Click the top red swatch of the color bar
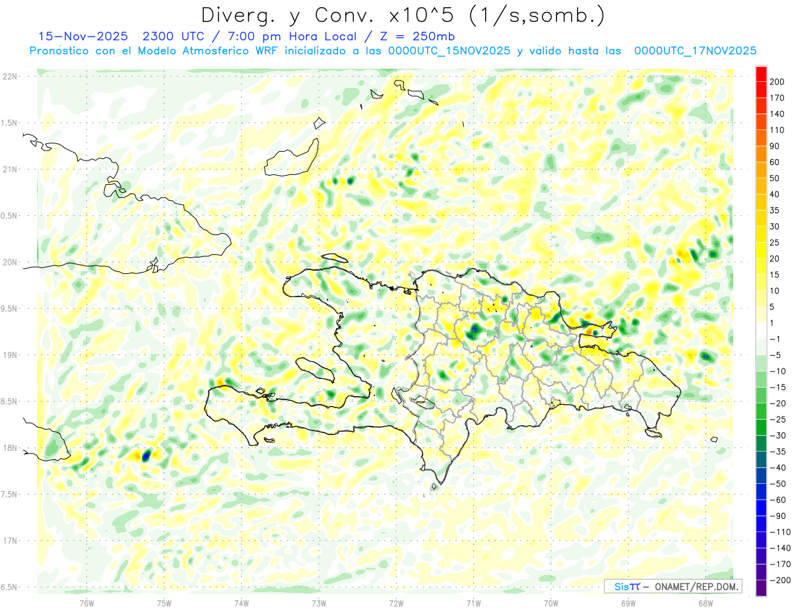The height and width of the screenshot is (612, 792). [x=761, y=73]
